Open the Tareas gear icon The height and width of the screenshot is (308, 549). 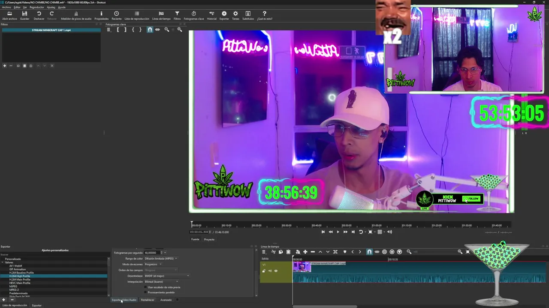(235, 16)
